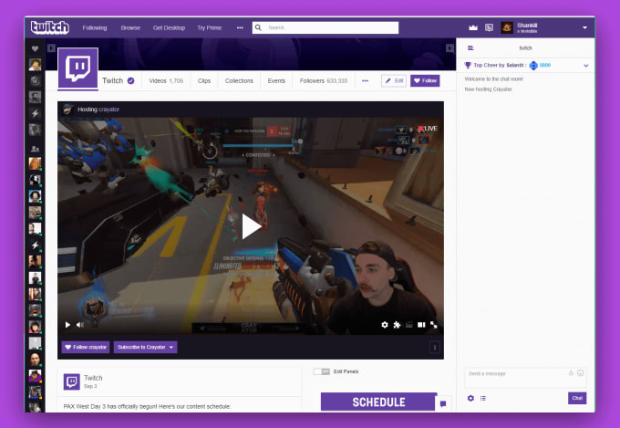Open the top navigation more dots menu
The image size is (620, 428).
coord(240,27)
